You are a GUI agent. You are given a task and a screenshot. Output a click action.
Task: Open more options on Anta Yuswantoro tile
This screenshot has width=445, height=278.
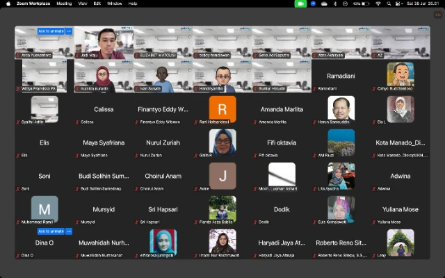(69, 31)
